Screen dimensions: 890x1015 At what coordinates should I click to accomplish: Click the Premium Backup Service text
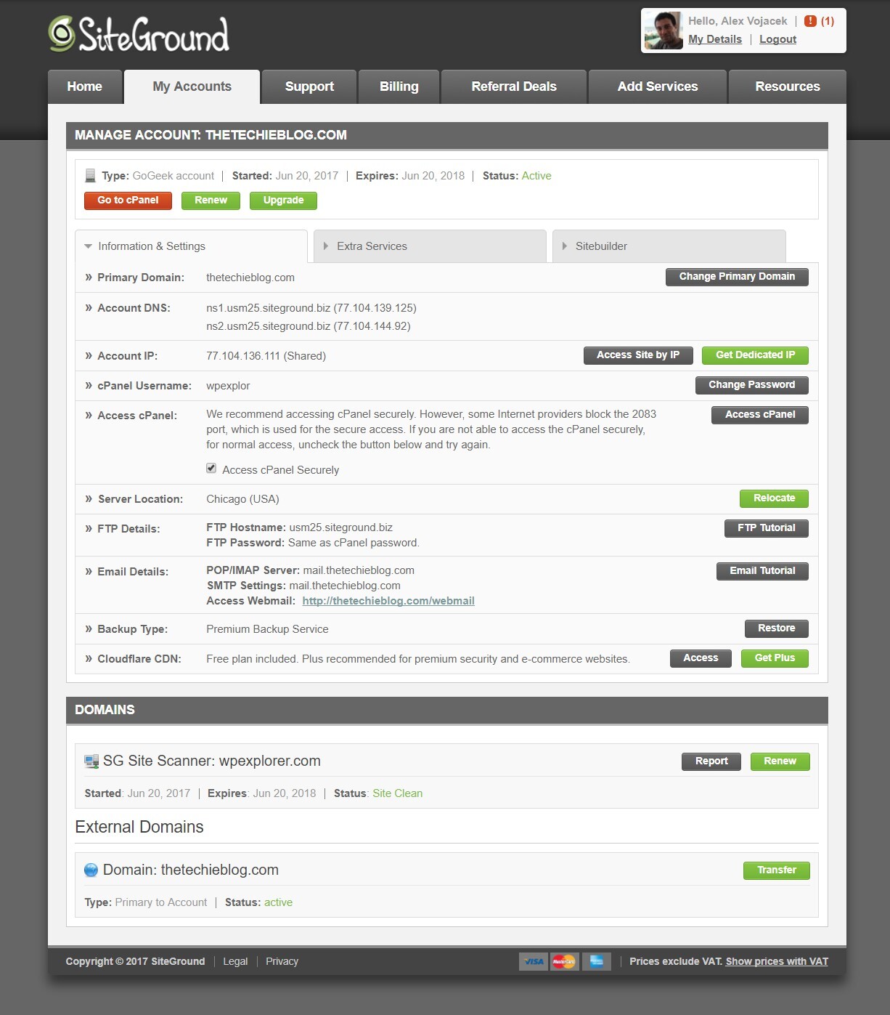(267, 629)
